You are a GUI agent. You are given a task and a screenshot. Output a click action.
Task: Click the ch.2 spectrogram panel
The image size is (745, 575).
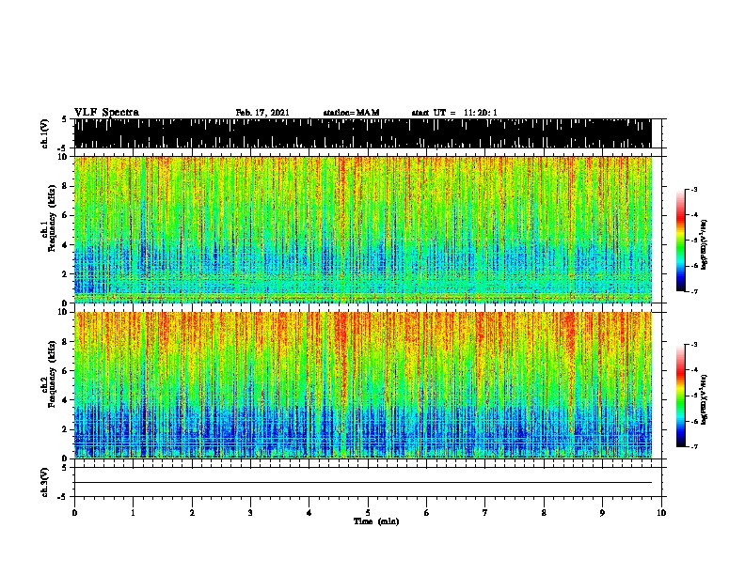pos(362,385)
